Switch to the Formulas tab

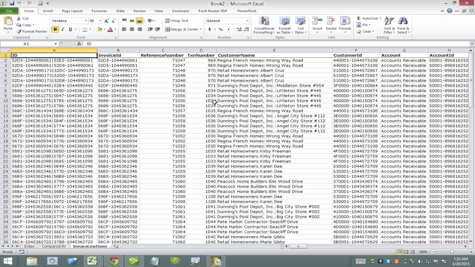(99, 11)
